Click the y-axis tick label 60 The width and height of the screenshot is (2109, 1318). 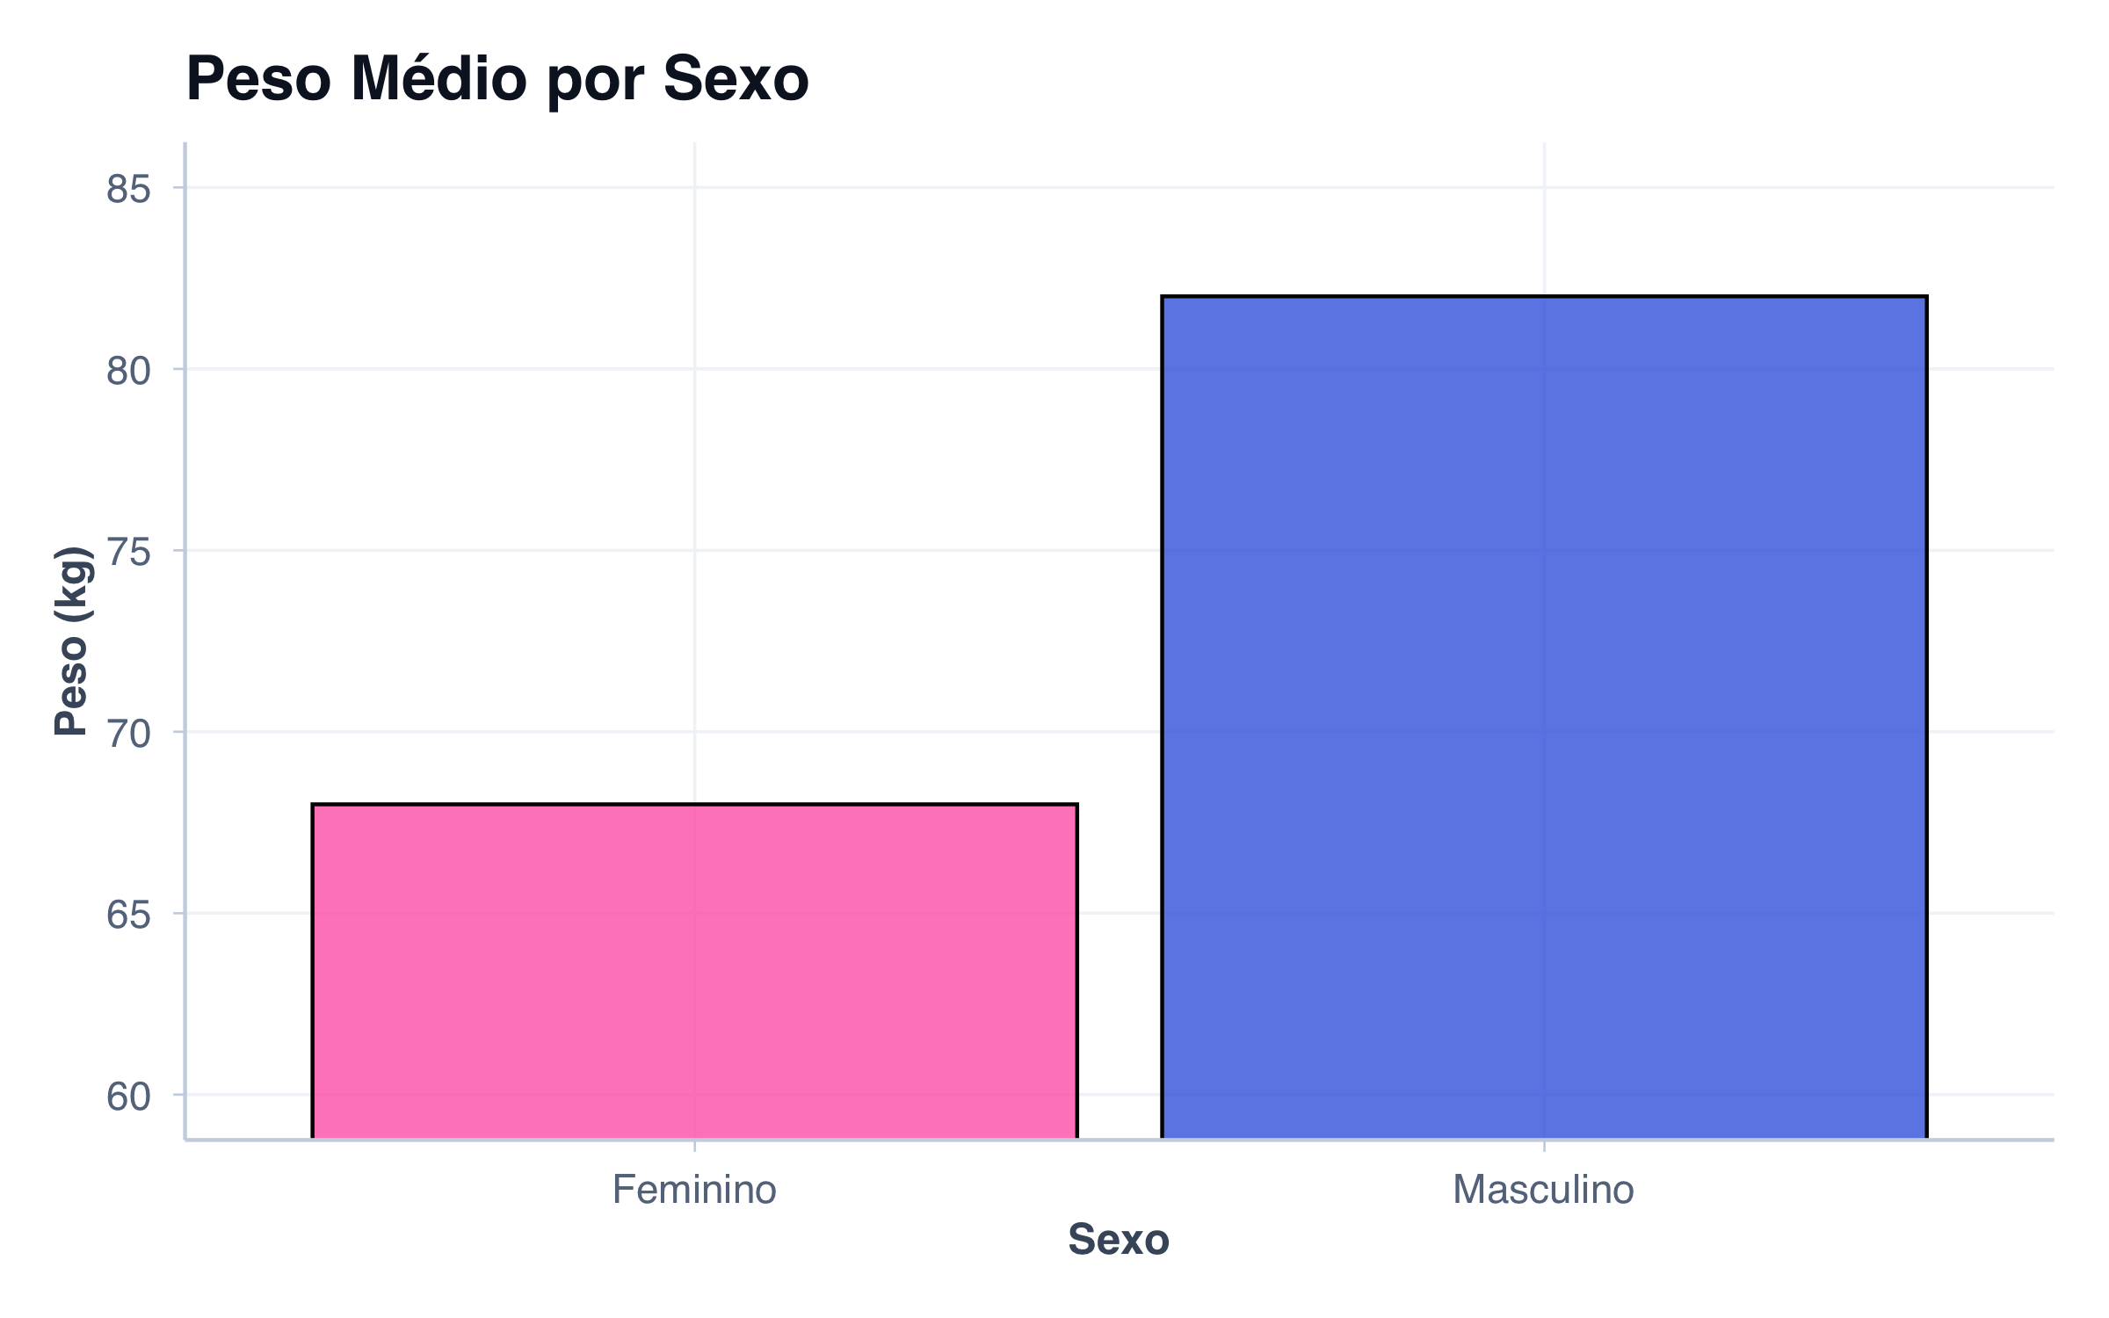coord(128,1097)
